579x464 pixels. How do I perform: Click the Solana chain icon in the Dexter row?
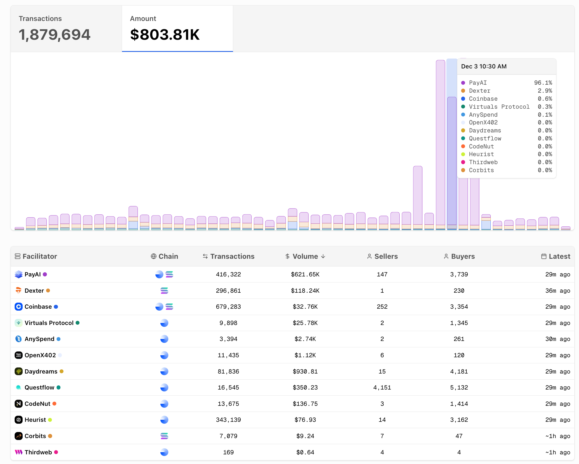click(x=164, y=290)
